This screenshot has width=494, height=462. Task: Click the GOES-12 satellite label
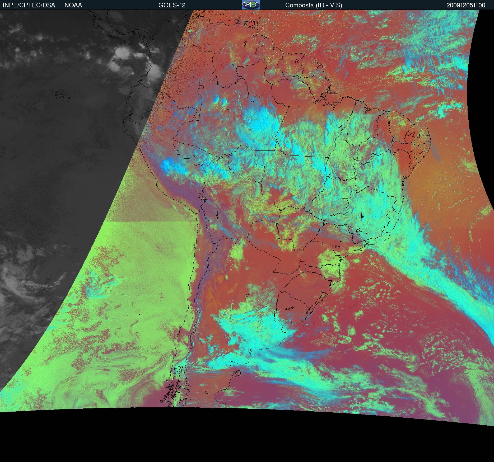172,5
